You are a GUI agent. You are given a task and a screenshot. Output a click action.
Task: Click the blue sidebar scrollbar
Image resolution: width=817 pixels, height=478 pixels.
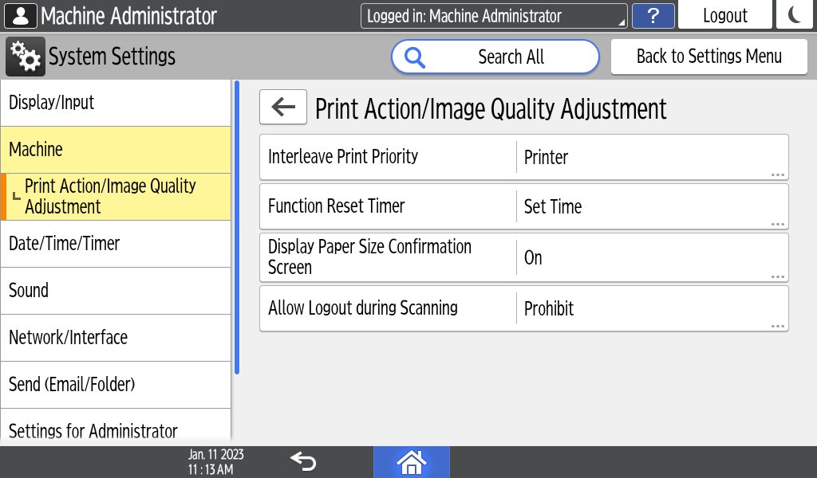236,227
